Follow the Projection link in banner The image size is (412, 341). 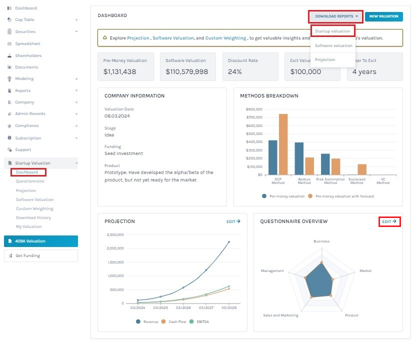click(x=138, y=38)
